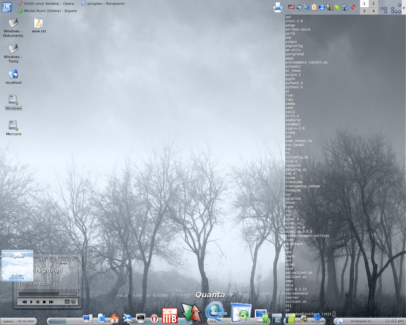
Task: Open the network display tray icon
Action: pyautogui.click(x=307, y=7)
